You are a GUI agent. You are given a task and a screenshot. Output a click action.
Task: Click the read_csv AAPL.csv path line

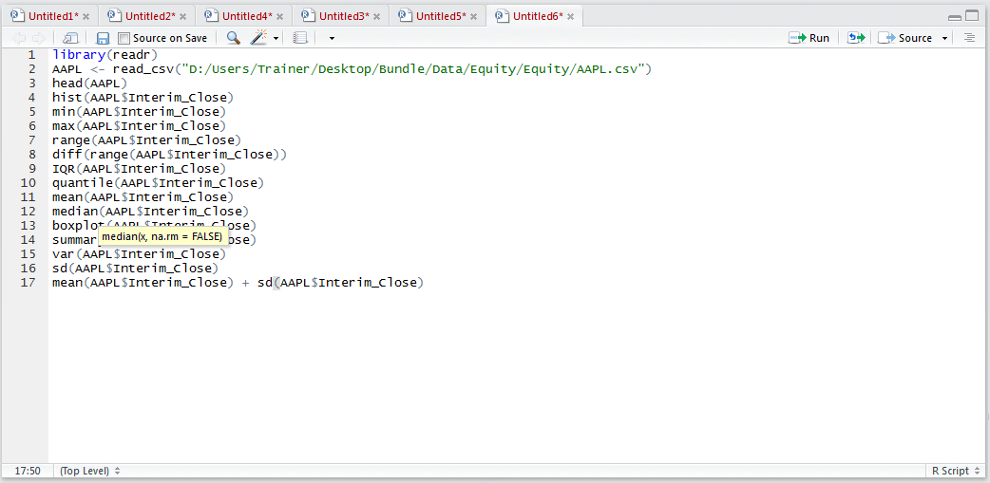tap(352, 68)
